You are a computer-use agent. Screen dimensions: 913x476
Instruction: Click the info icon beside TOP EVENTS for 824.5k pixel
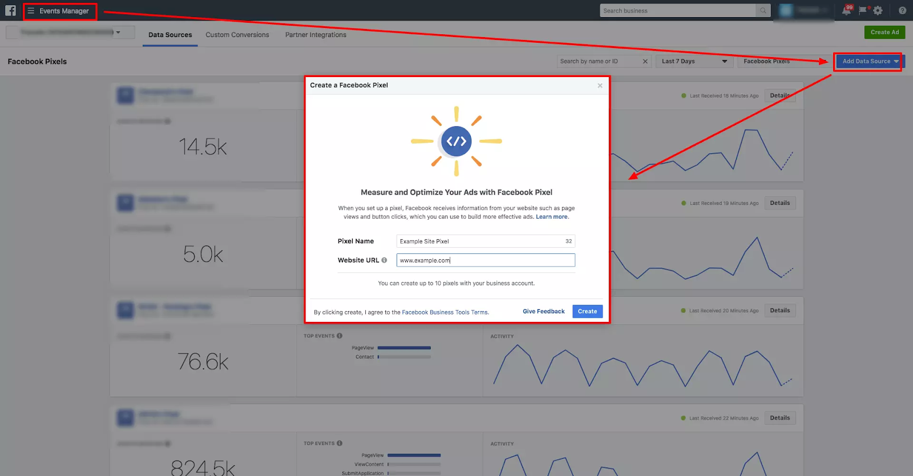point(340,443)
